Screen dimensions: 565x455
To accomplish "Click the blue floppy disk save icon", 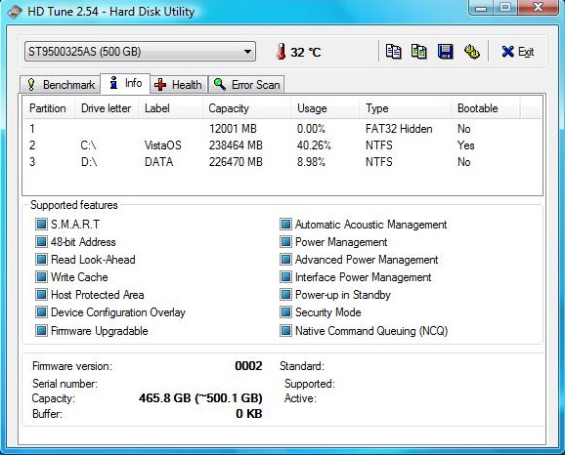I will 446,52.
